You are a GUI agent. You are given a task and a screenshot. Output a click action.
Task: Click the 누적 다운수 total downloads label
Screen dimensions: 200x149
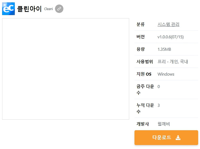pos(145,108)
